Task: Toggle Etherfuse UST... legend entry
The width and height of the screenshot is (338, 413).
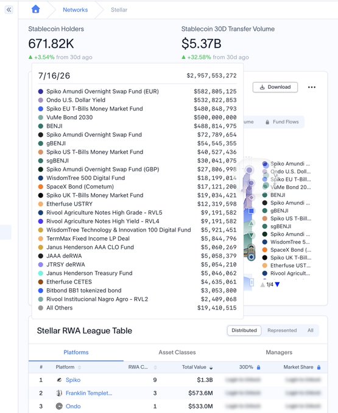Action: 287,265
